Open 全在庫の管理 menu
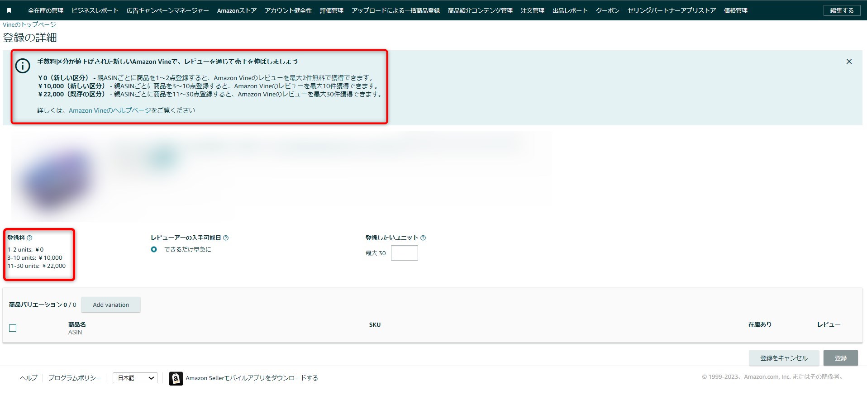 [46, 10]
